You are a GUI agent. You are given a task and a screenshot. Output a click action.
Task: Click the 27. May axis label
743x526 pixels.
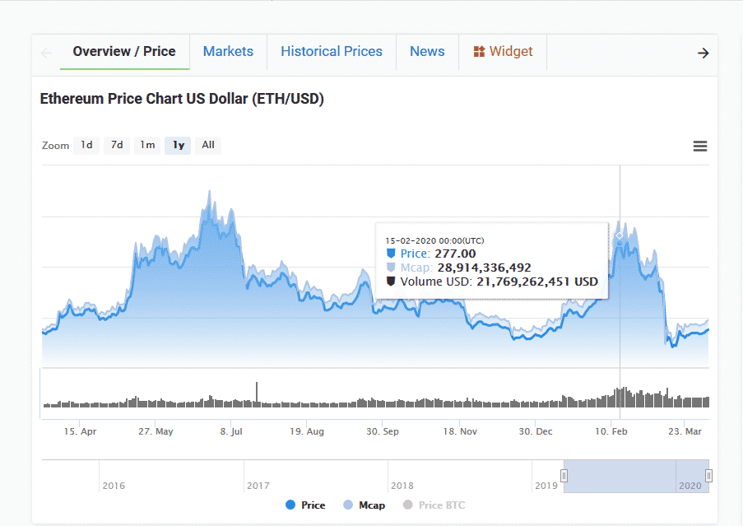point(156,431)
